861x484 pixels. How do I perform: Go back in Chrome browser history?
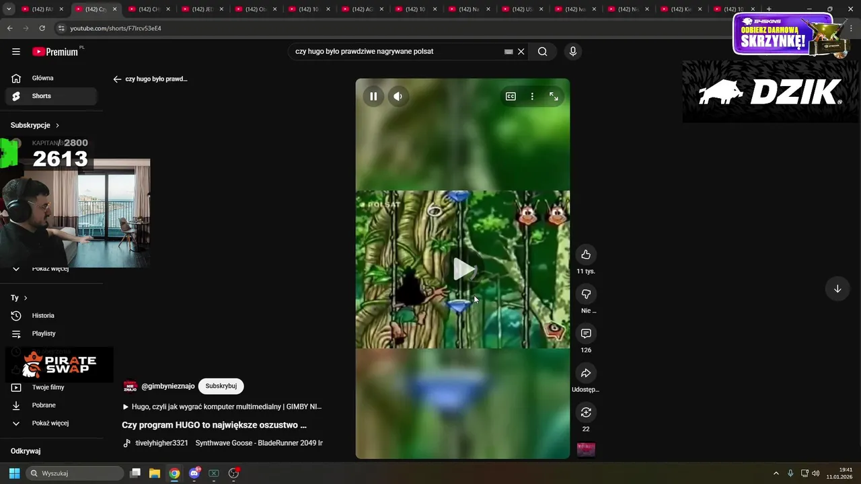[x=9, y=28]
